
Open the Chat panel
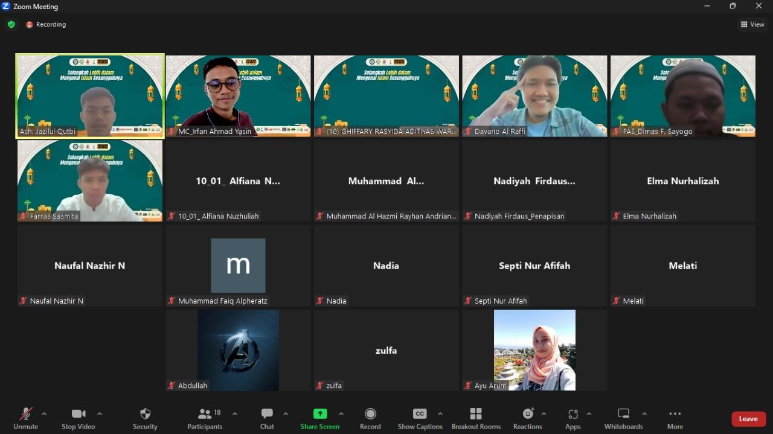point(267,418)
